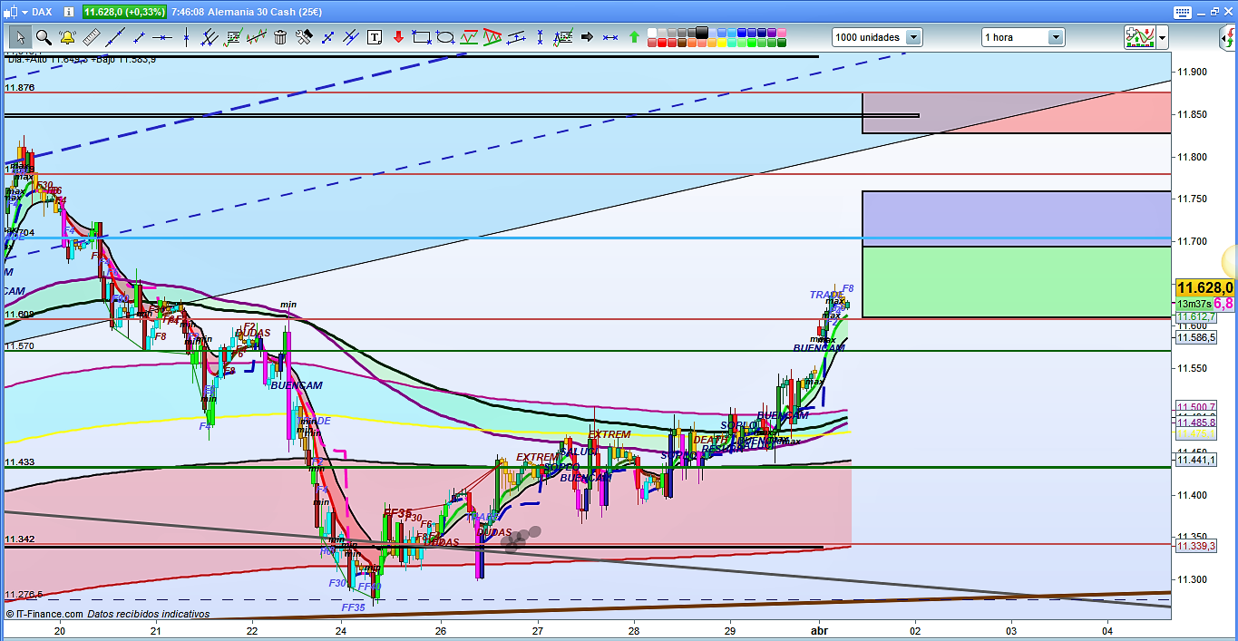Insert a red down arrow marker
Image resolution: width=1238 pixels, height=641 pixels.
[x=398, y=37]
